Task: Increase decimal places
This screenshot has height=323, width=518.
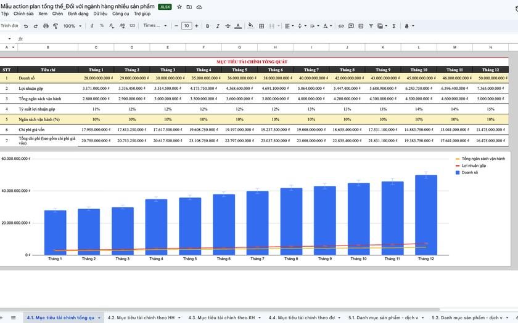Action: click(122, 26)
